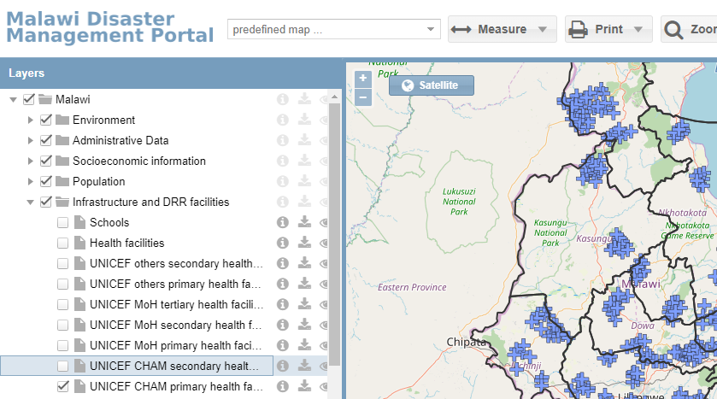Download the Schools layer
Image resolution: width=717 pixels, height=399 pixels.
click(x=304, y=222)
